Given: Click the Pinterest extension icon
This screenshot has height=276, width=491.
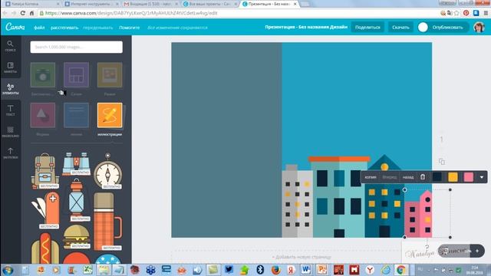Looking at the screenshot, I should click(466, 13).
